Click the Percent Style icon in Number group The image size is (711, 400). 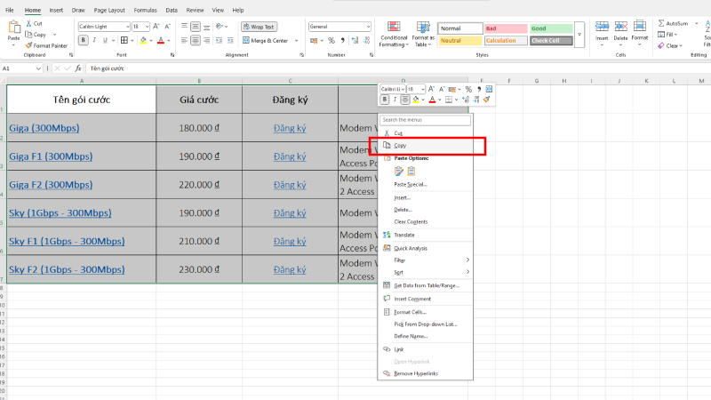point(331,40)
